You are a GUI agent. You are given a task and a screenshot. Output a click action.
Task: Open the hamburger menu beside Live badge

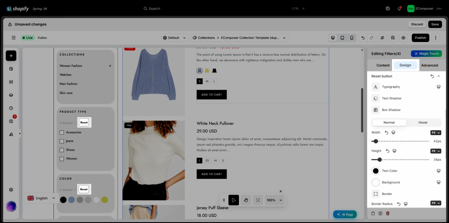[14, 38]
